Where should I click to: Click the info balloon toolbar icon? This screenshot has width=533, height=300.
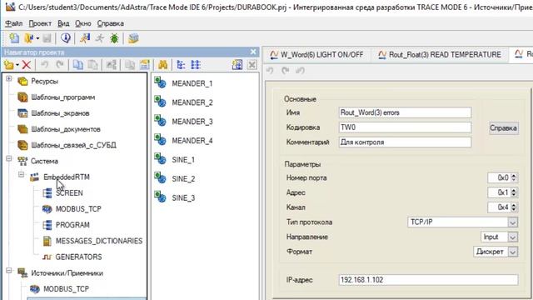click(66, 38)
